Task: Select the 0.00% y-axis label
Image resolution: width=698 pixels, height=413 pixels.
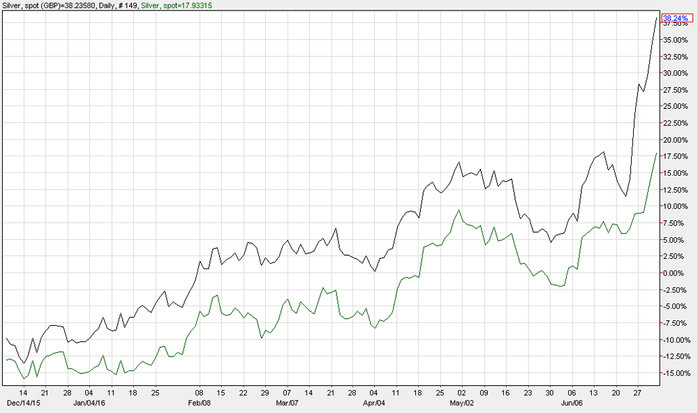Action: [675, 273]
